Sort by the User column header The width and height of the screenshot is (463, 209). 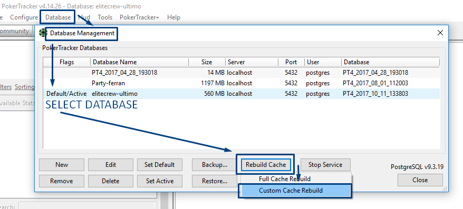coord(323,62)
